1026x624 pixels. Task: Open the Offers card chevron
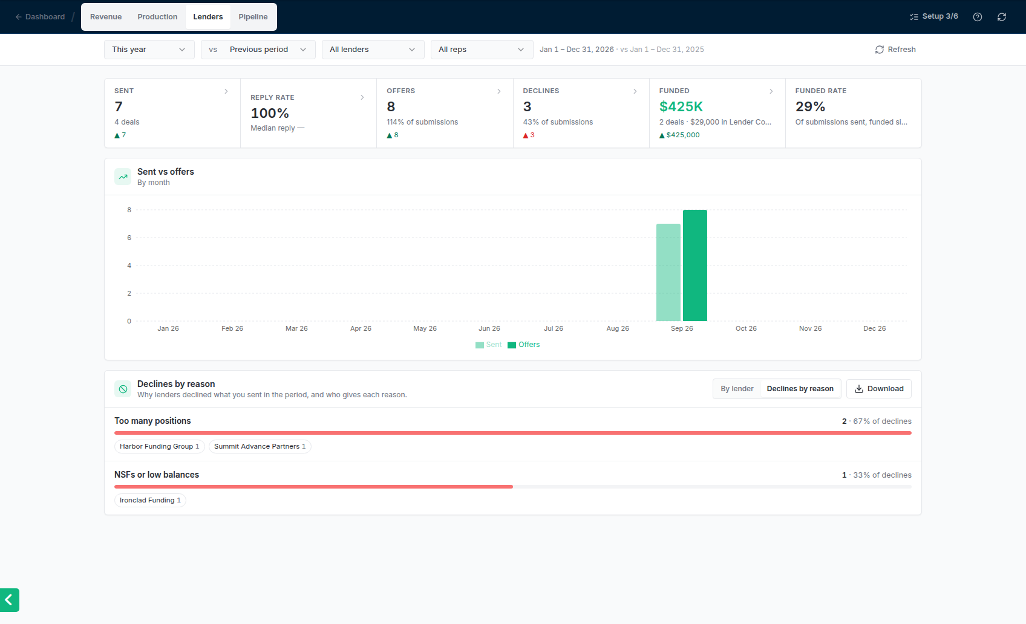coord(499,91)
